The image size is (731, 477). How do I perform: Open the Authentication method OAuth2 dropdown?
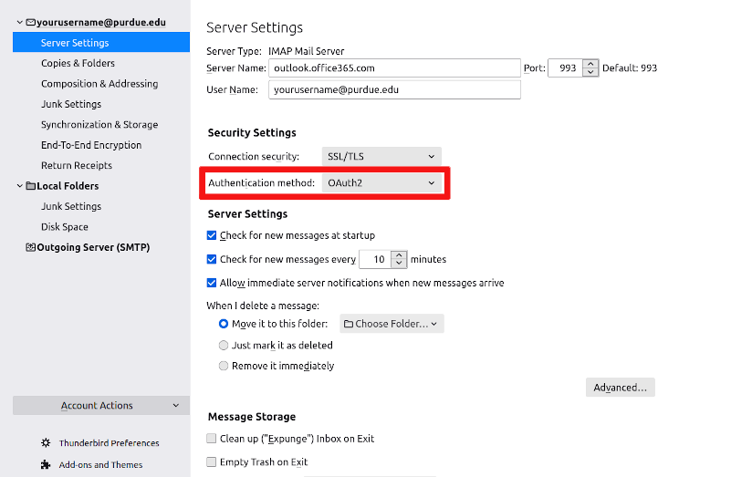click(x=381, y=183)
